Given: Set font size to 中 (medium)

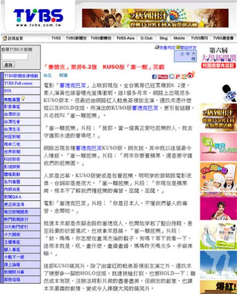Looking at the screenshot, I should point(188,54).
